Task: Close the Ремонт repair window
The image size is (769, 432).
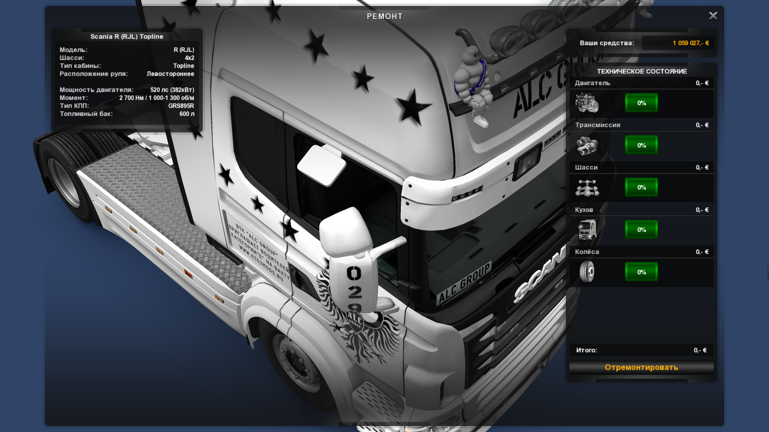Action: [713, 16]
